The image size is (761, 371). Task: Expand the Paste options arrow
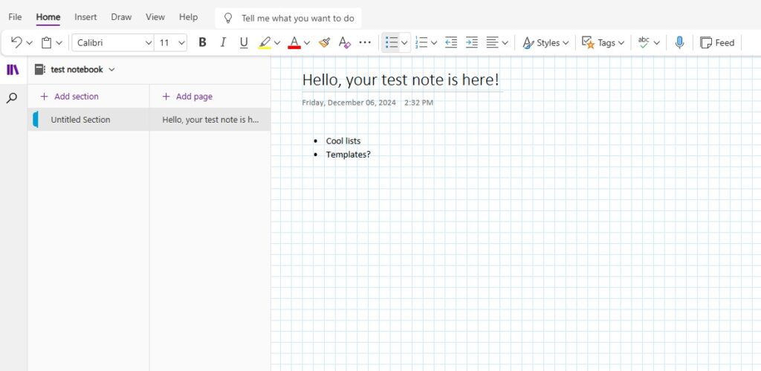coord(59,42)
